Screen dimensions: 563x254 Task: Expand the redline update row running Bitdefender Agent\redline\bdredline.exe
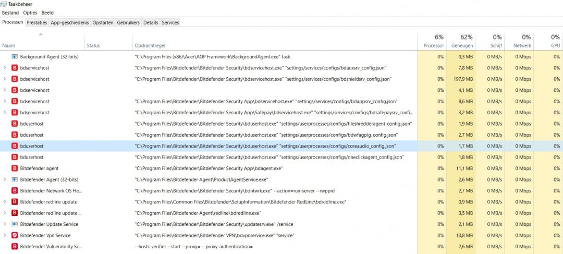5,213
